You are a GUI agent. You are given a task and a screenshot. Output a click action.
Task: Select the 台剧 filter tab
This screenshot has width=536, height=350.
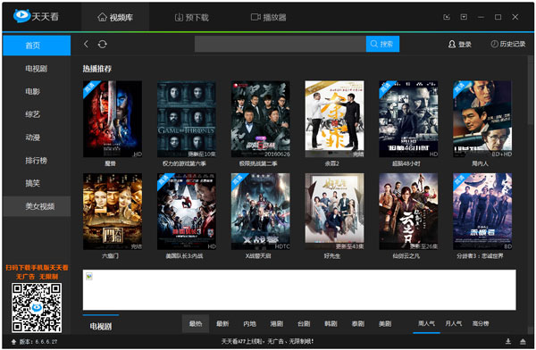(x=304, y=324)
